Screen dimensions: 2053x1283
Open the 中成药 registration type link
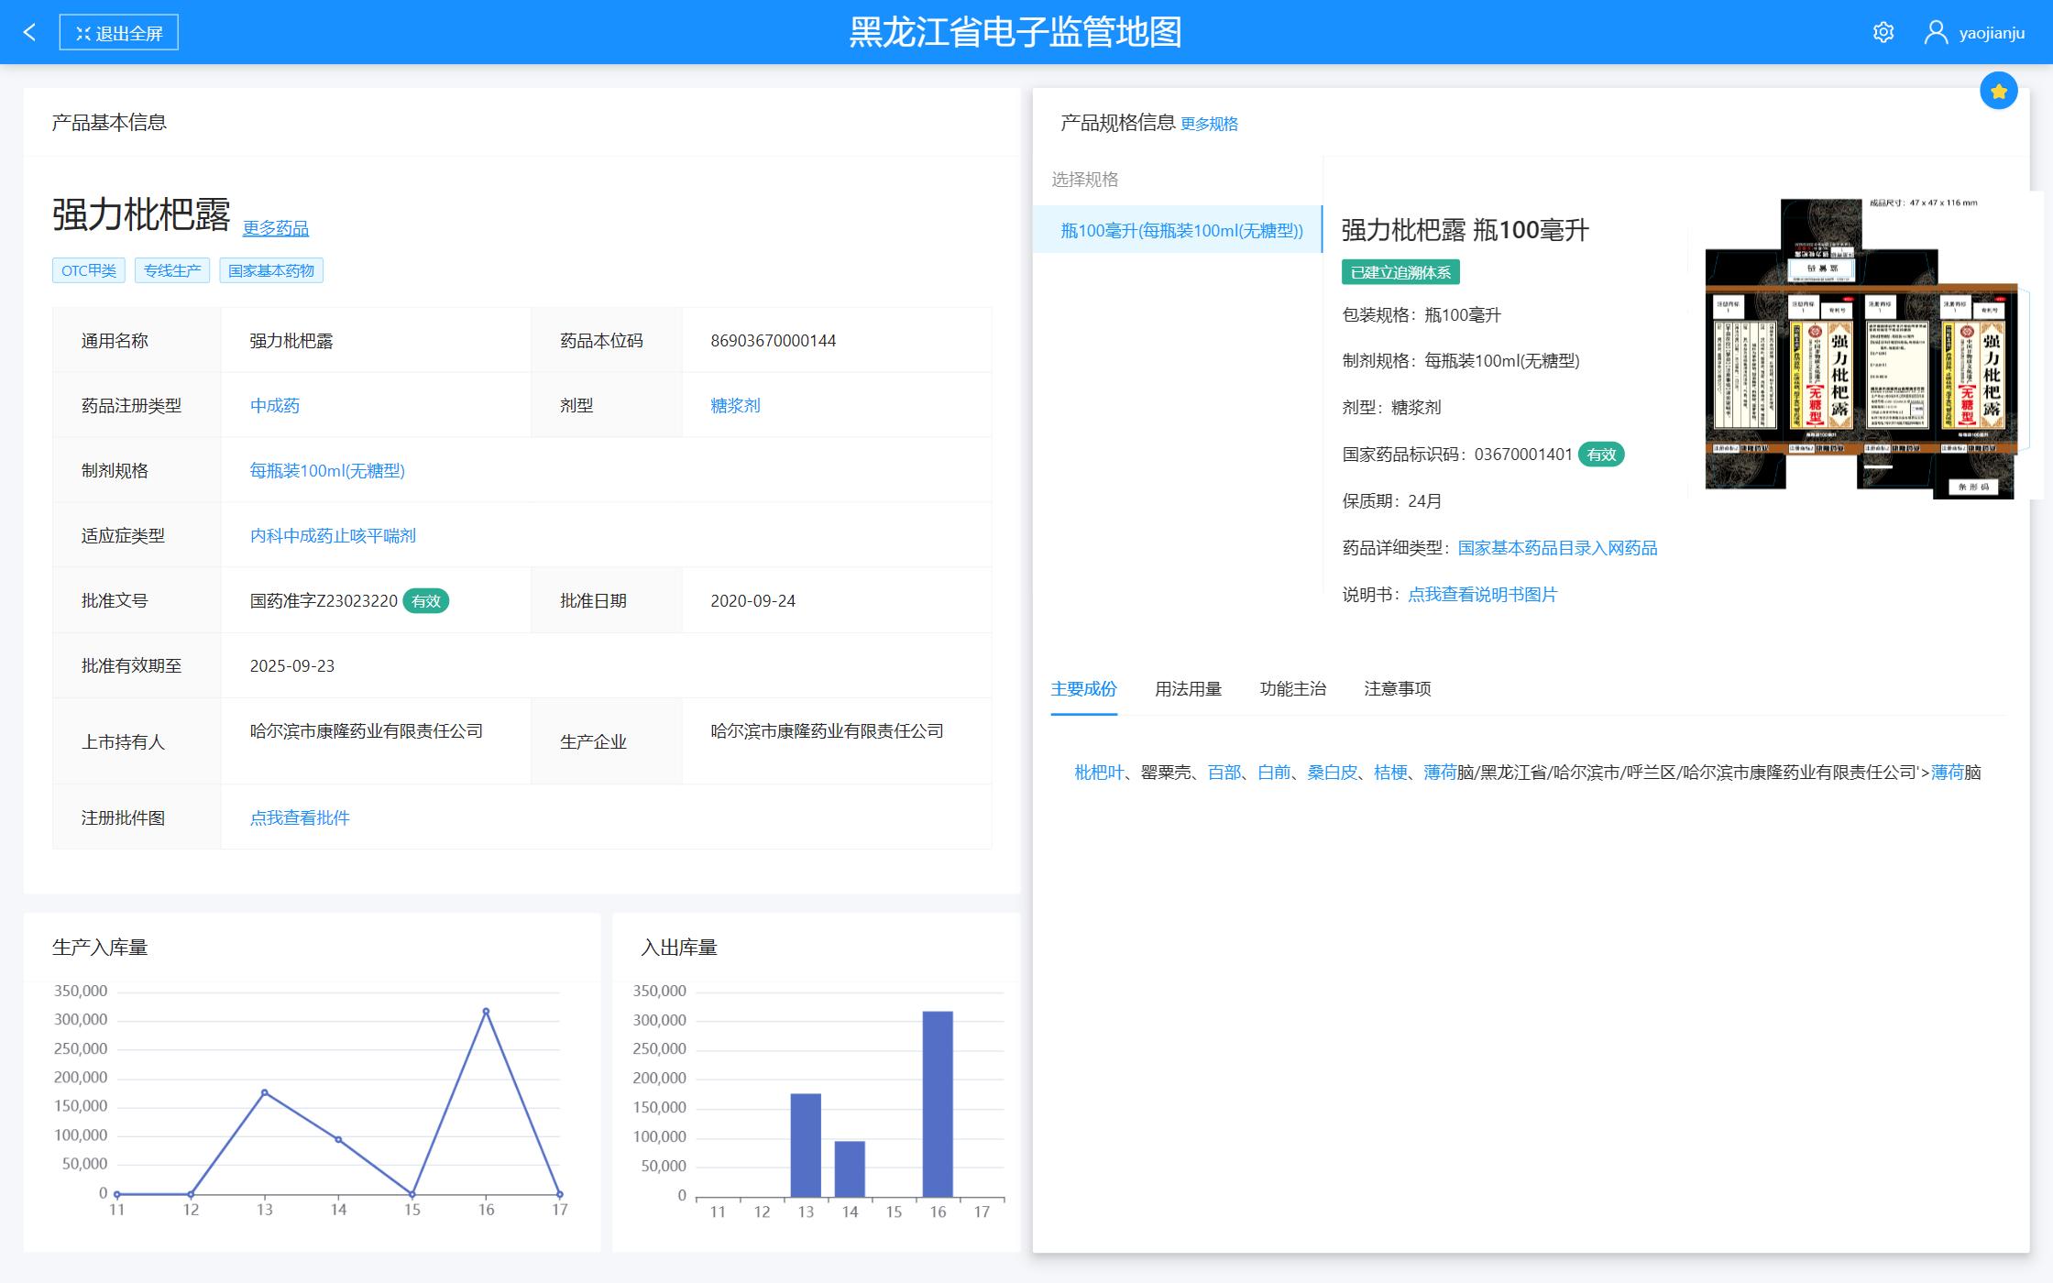[275, 405]
